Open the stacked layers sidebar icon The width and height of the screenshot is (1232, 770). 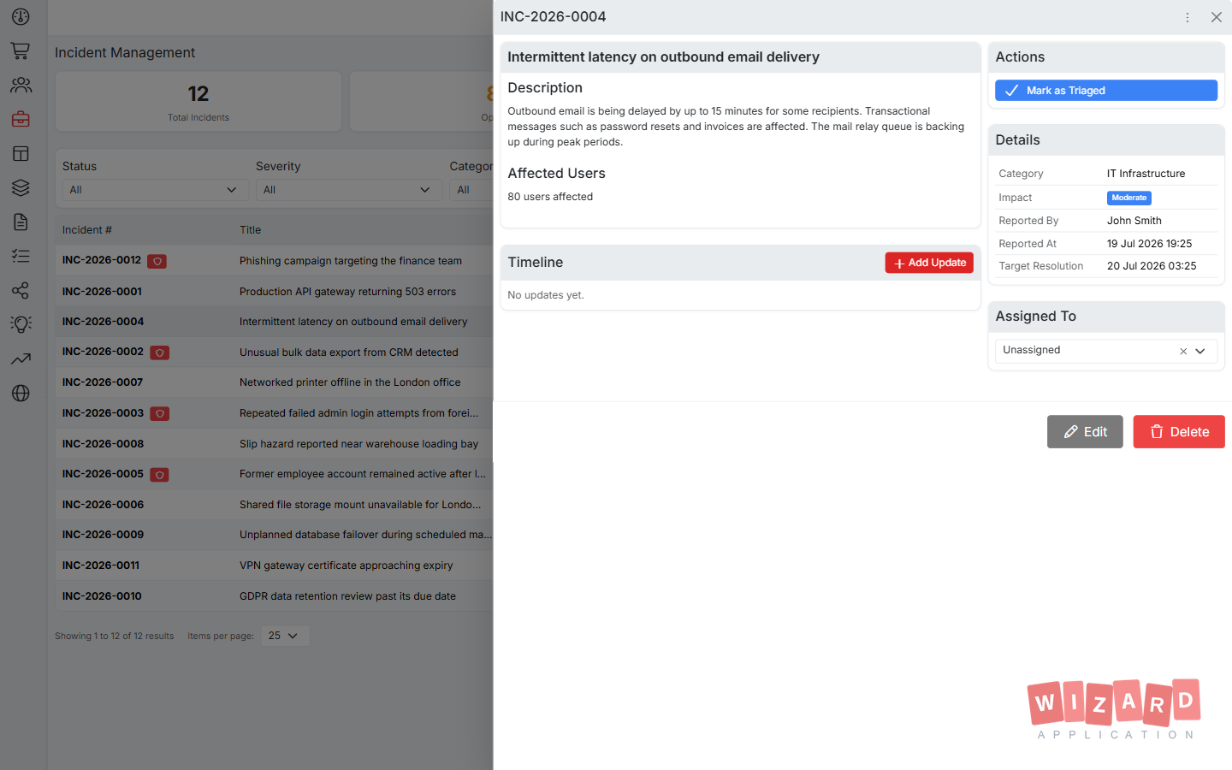point(21,187)
